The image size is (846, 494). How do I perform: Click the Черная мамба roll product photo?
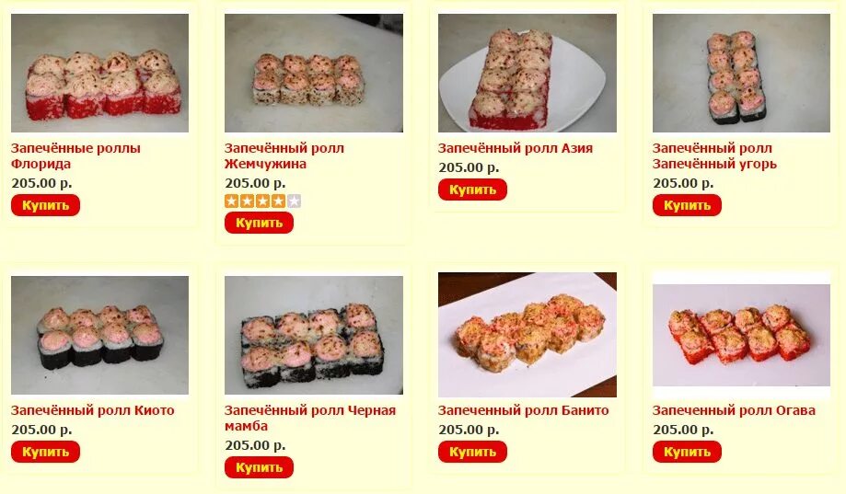[314, 335]
